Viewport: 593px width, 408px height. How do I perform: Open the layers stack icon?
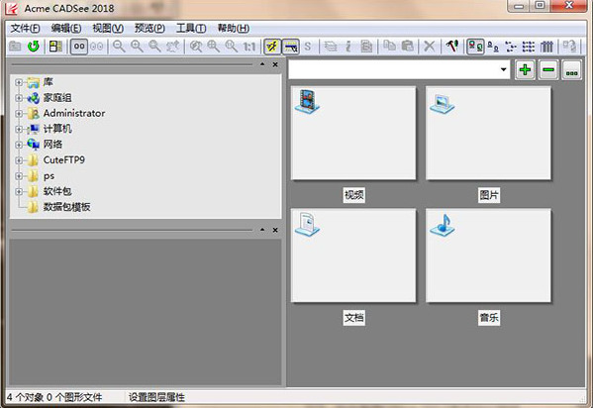coord(331,47)
